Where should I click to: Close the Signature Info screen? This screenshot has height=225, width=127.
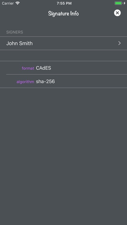(117, 13)
